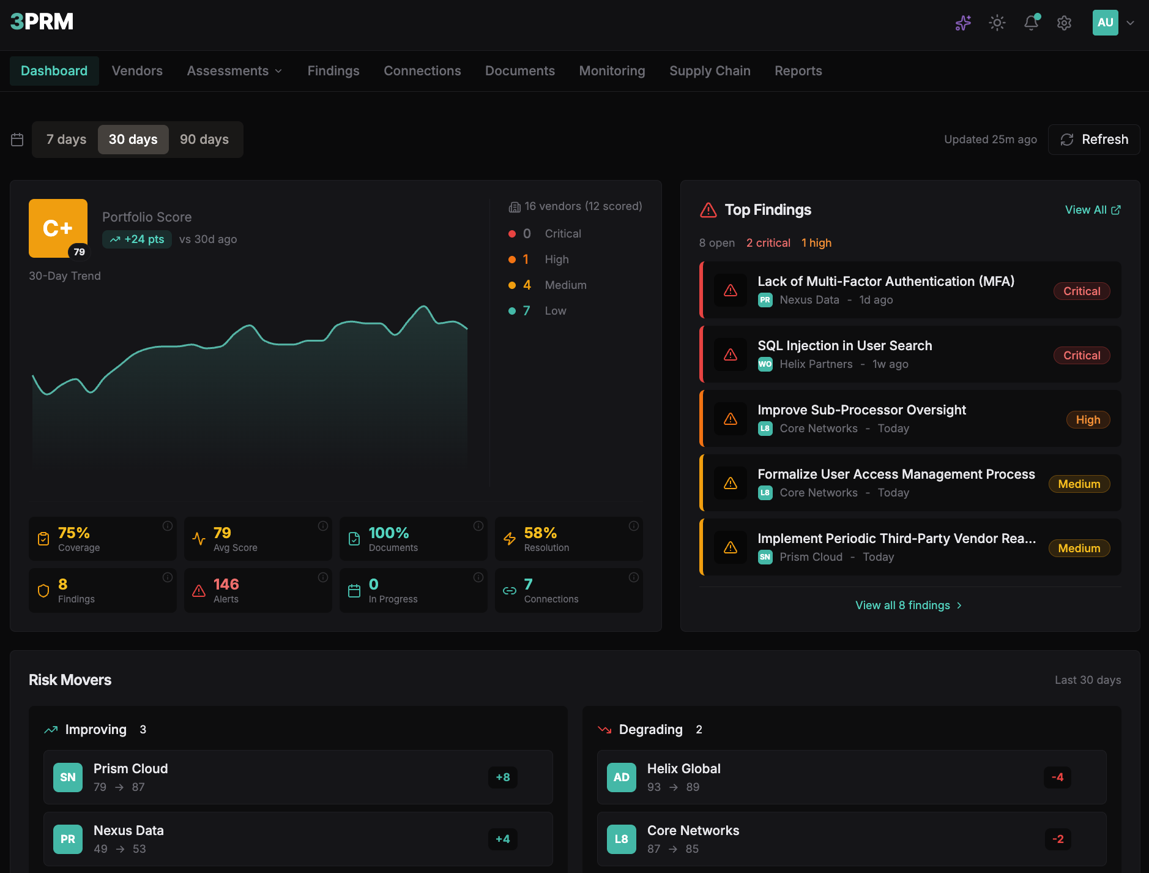Click the warning icon on the SQL Injection finding
Screen dimensions: 1149x873
731,354
